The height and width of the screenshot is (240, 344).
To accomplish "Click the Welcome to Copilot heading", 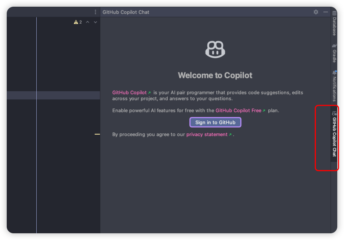I will point(215,76).
